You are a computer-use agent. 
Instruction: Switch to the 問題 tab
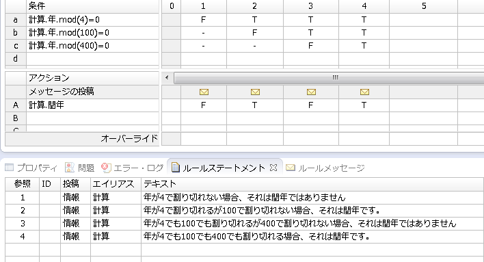click(x=79, y=168)
